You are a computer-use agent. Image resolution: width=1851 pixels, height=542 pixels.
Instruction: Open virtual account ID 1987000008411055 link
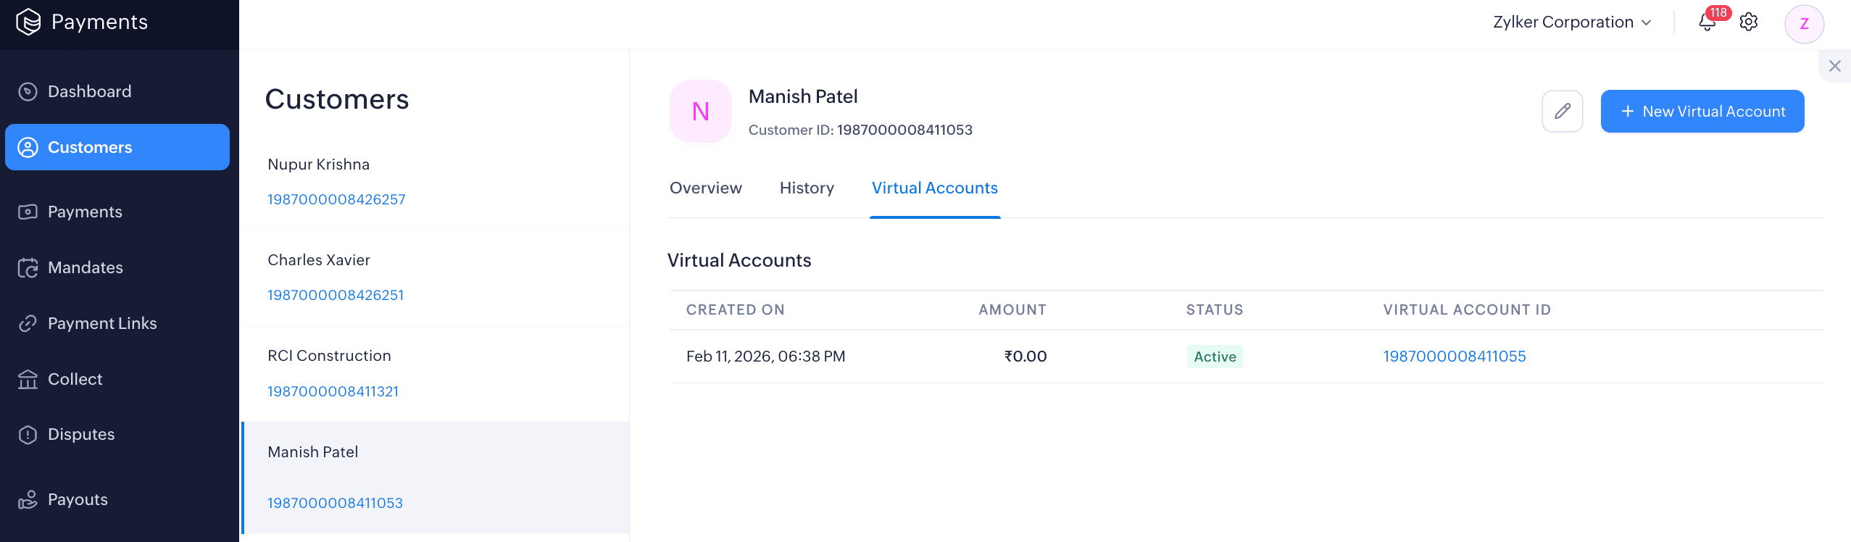(1454, 357)
